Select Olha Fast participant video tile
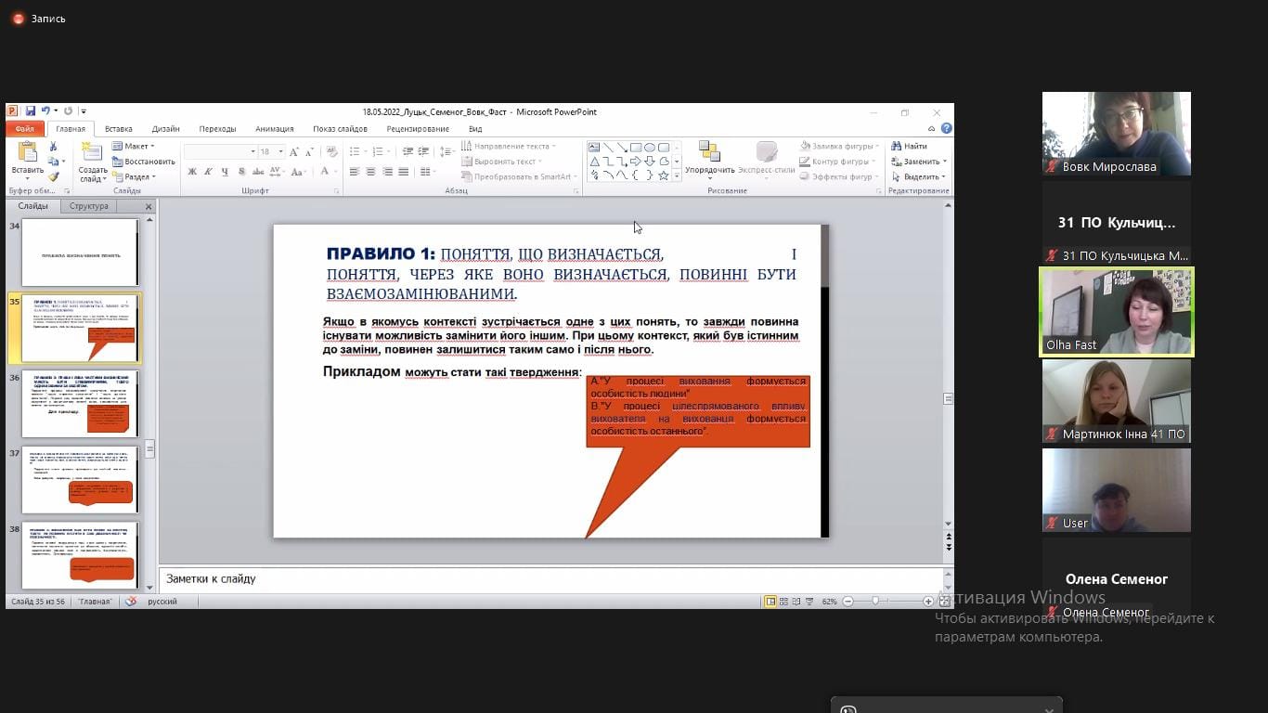Screen dimensions: 1268x713 tap(1117, 313)
